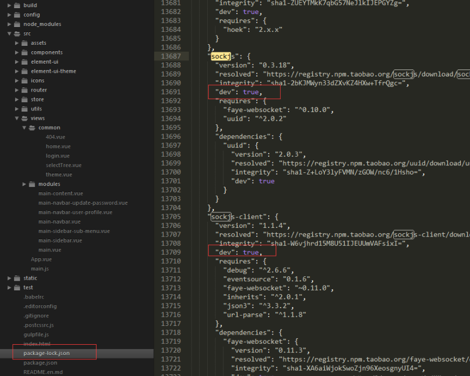Expand the modules folder arrow
Viewport: 470px width, 376px height.
[x=24, y=184]
